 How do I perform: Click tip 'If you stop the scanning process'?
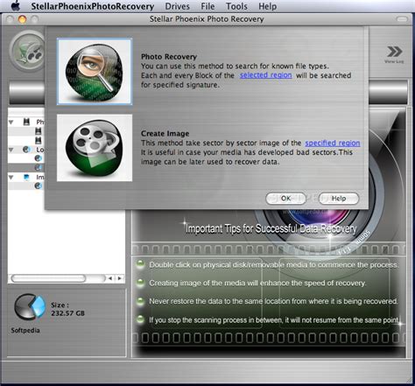pos(274,320)
